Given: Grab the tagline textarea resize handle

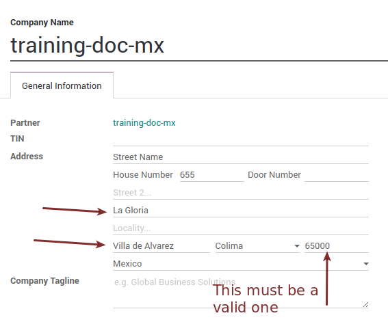Looking at the screenshot, I should (x=365, y=305).
